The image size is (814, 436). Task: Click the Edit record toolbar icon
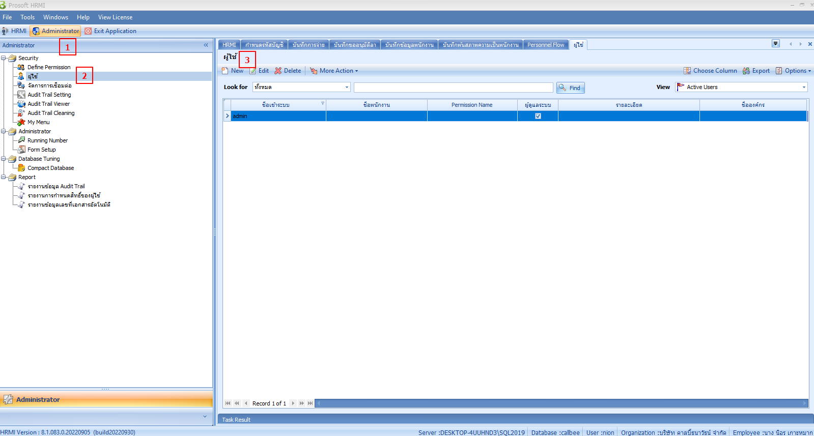pyautogui.click(x=253, y=71)
